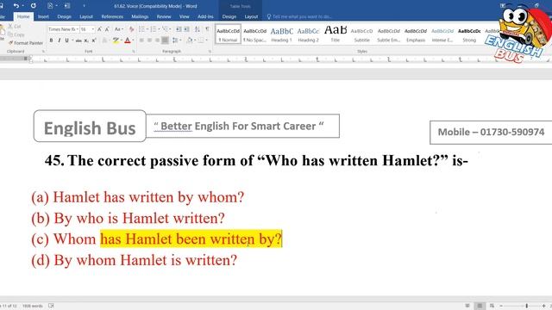Screen dimensions: 552x310
Task: Zoom out using the minus button
Action: (x=501, y=306)
